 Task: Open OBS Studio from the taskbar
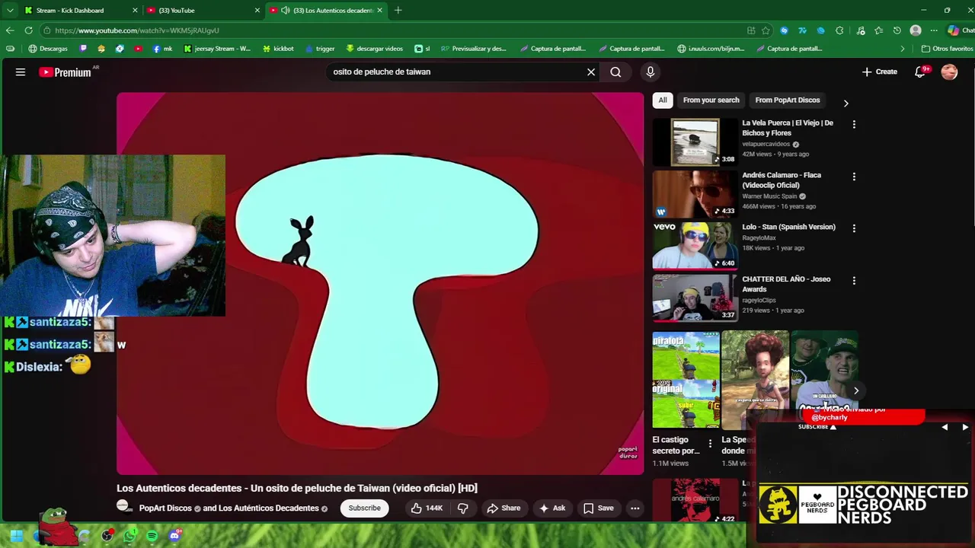pos(107,536)
